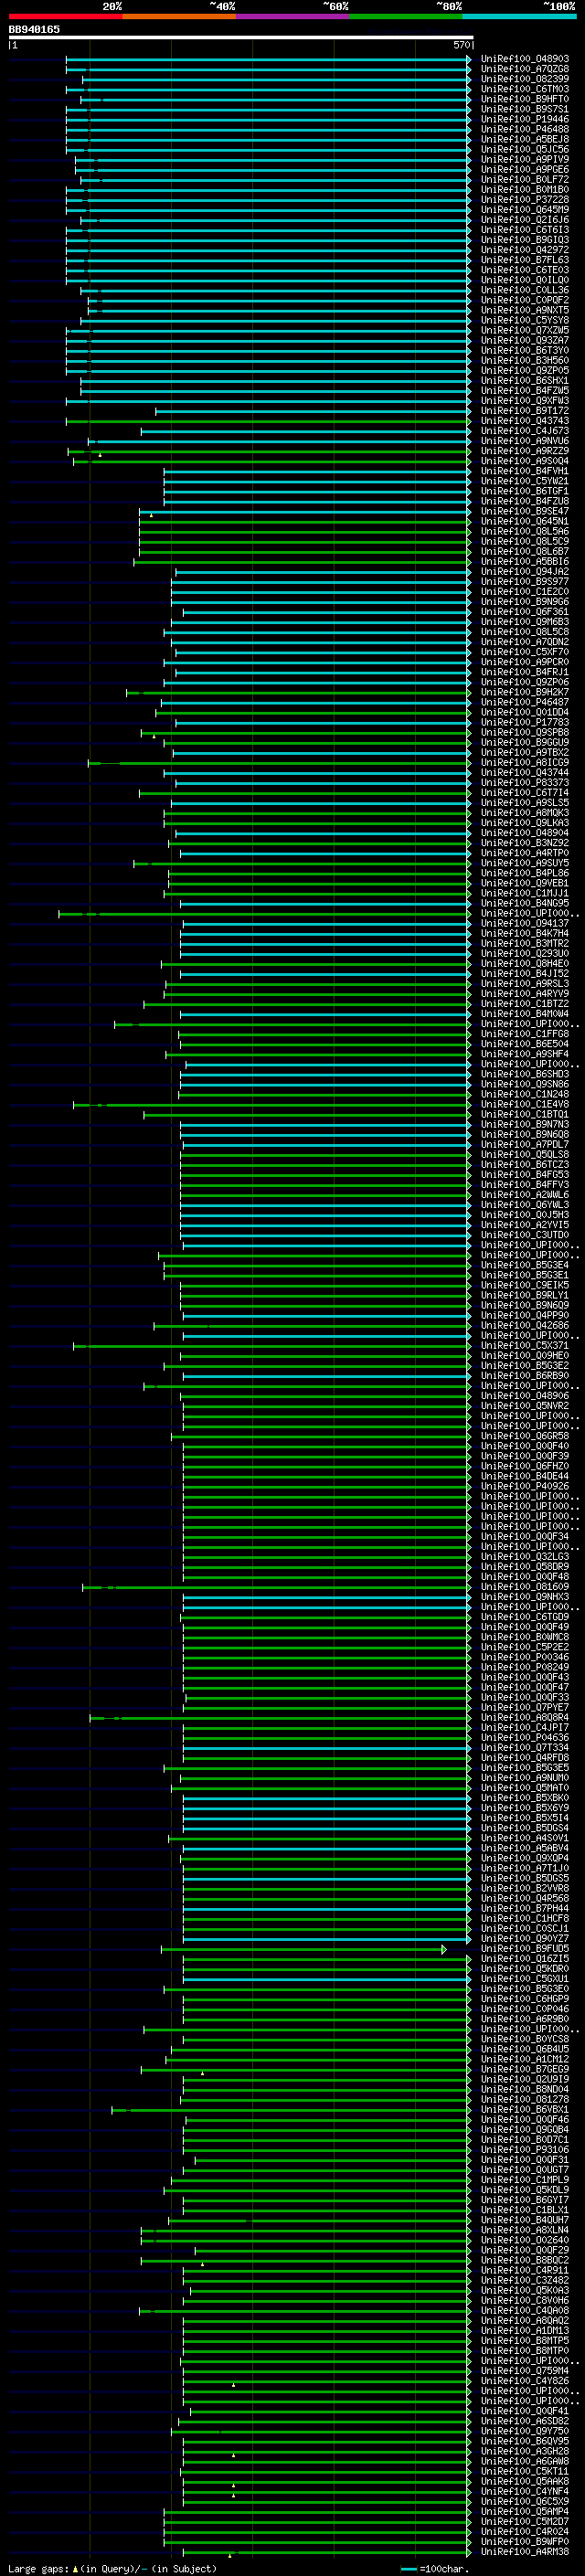Select label UniRef100_Q645M9
This screenshot has height=2576, width=585.
[x=525, y=210]
